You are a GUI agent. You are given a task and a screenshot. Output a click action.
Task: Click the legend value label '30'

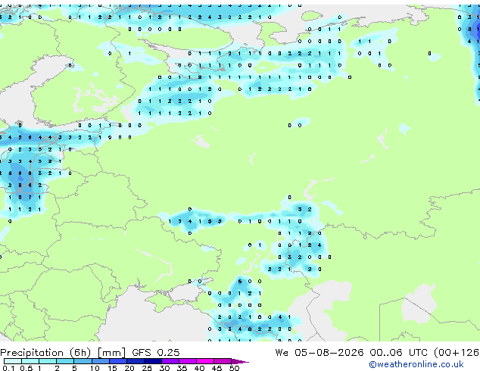click(x=164, y=368)
